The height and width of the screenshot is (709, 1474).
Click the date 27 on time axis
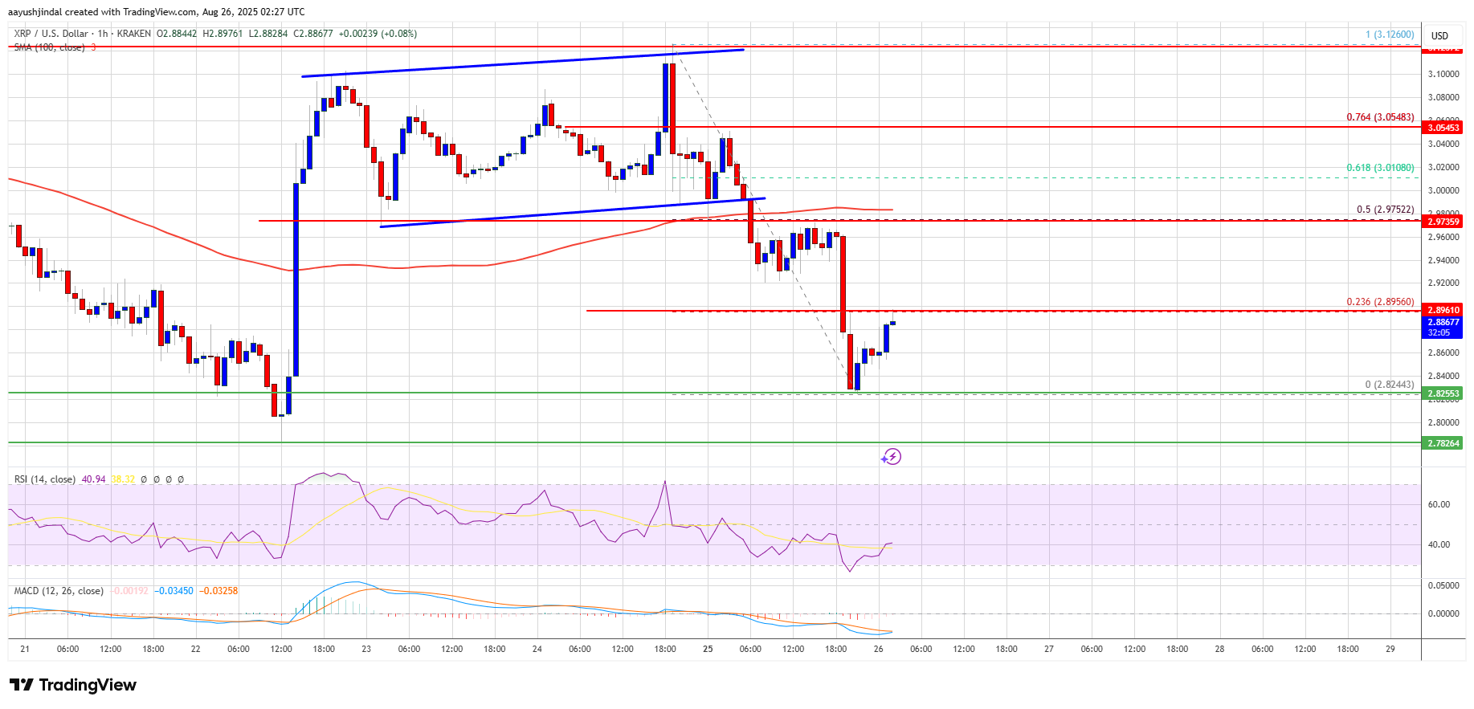(x=1048, y=649)
